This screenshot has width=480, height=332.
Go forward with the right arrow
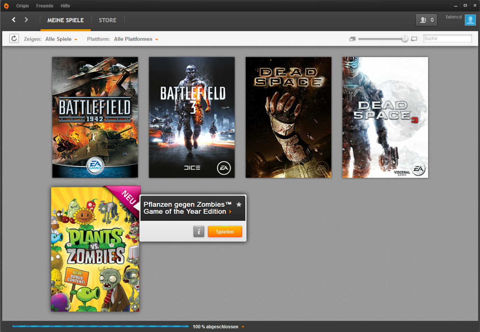tap(26, 20)
